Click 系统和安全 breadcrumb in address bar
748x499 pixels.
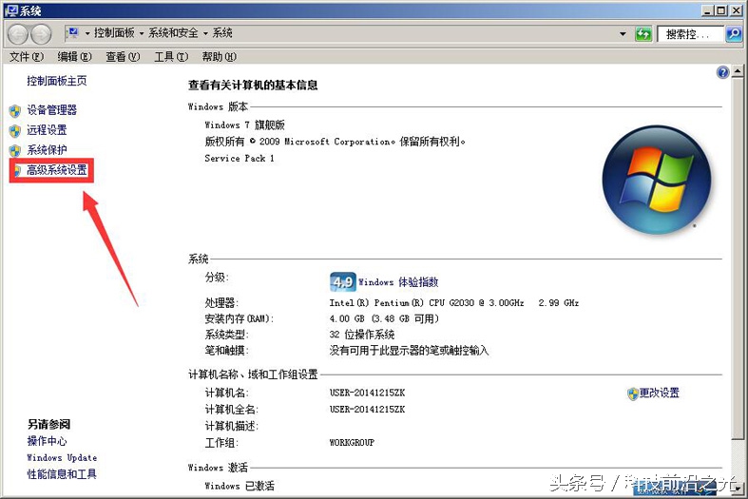tap(173, 33)
